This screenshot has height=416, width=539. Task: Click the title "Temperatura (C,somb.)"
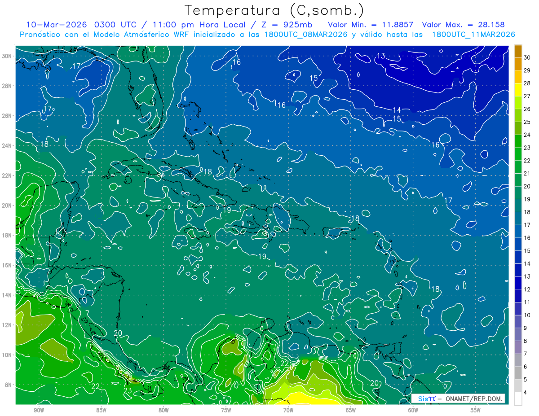click(274, 11)
